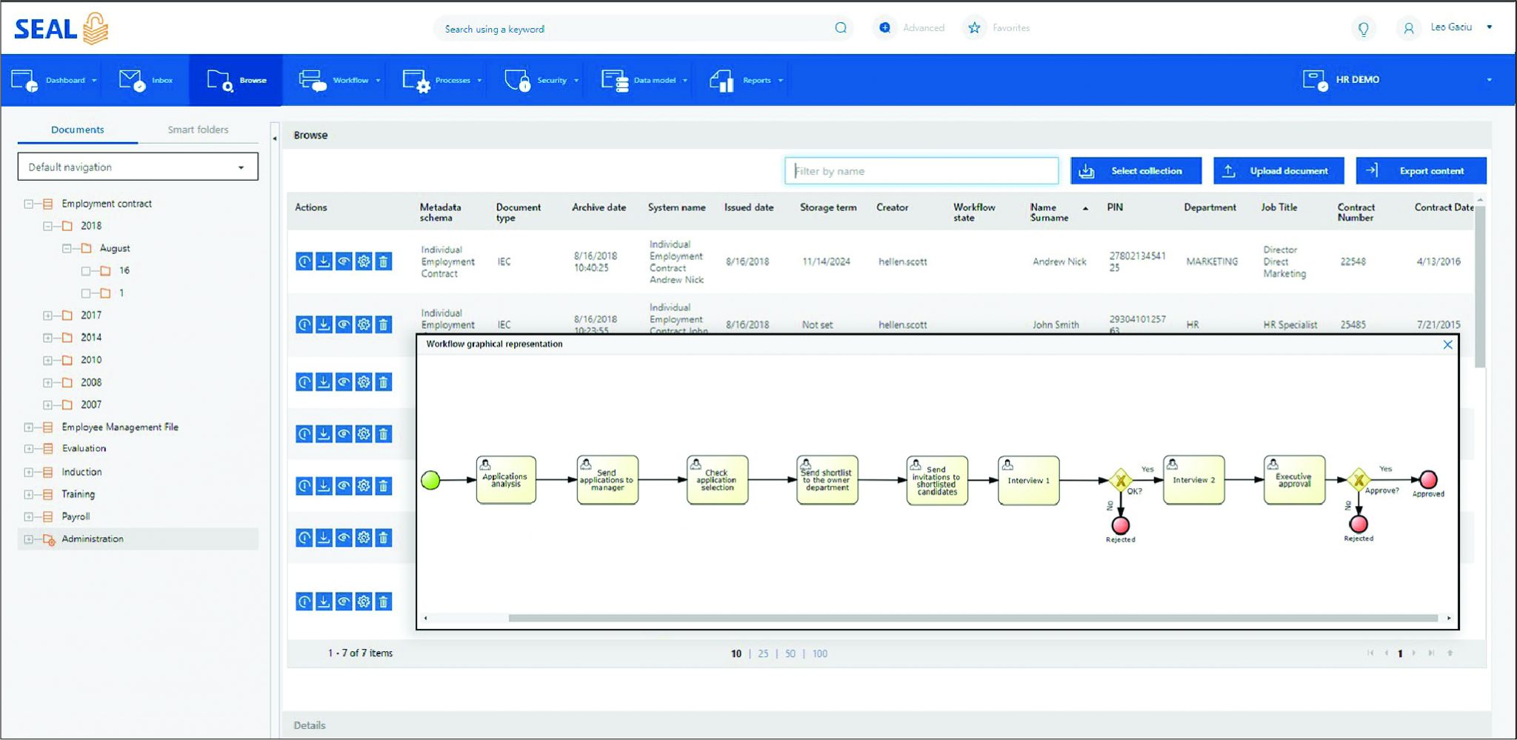
Task: Click the Favorites star icon
Action: (x=974, y=27)
